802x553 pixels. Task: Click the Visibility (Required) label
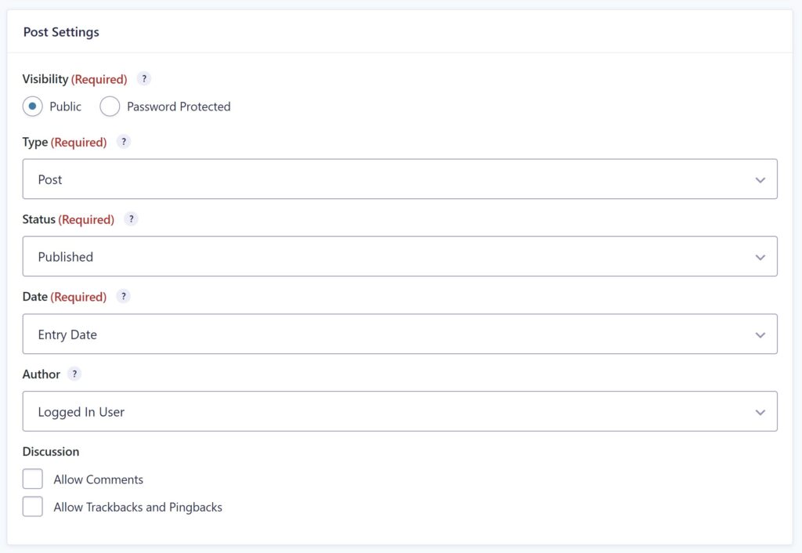[x=74, y=79]
